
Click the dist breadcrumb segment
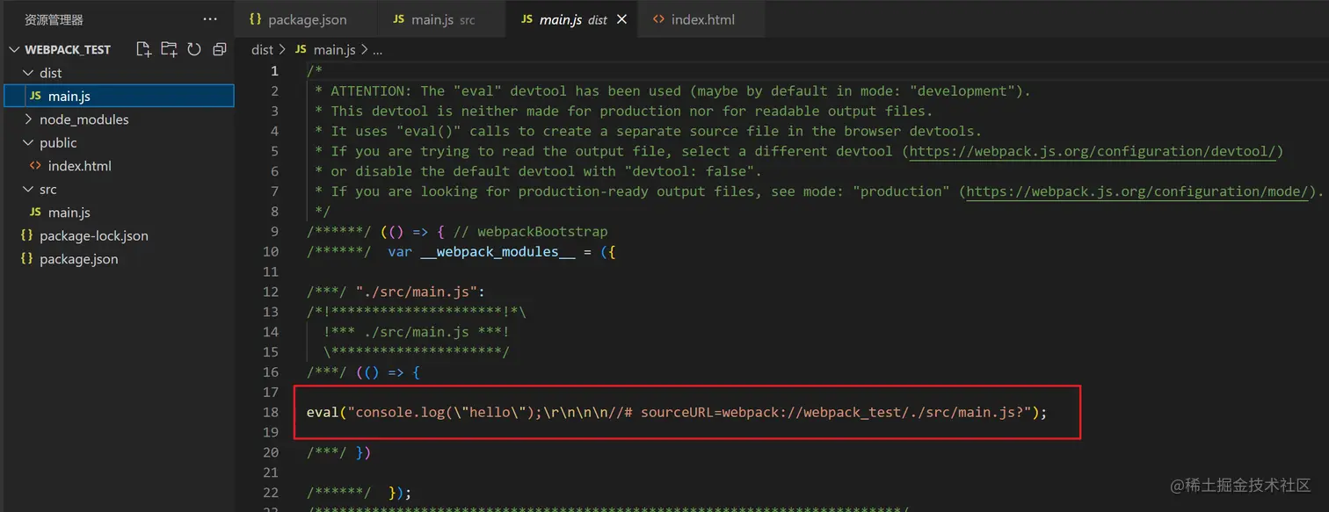(262, 50)
